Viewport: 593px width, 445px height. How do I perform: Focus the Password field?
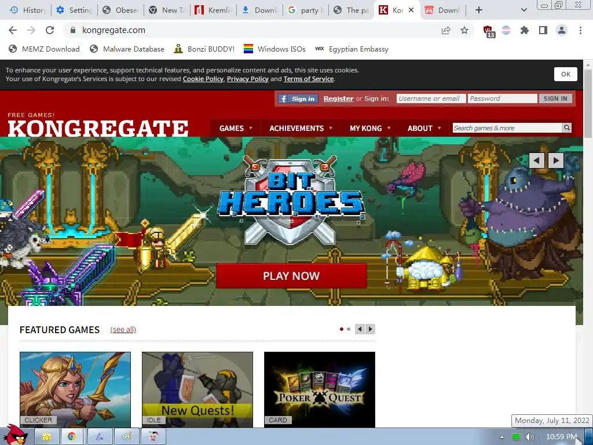pos(502,99)
